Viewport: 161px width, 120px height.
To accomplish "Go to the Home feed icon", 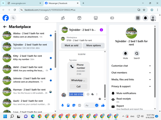I will (x=46, y=18).
